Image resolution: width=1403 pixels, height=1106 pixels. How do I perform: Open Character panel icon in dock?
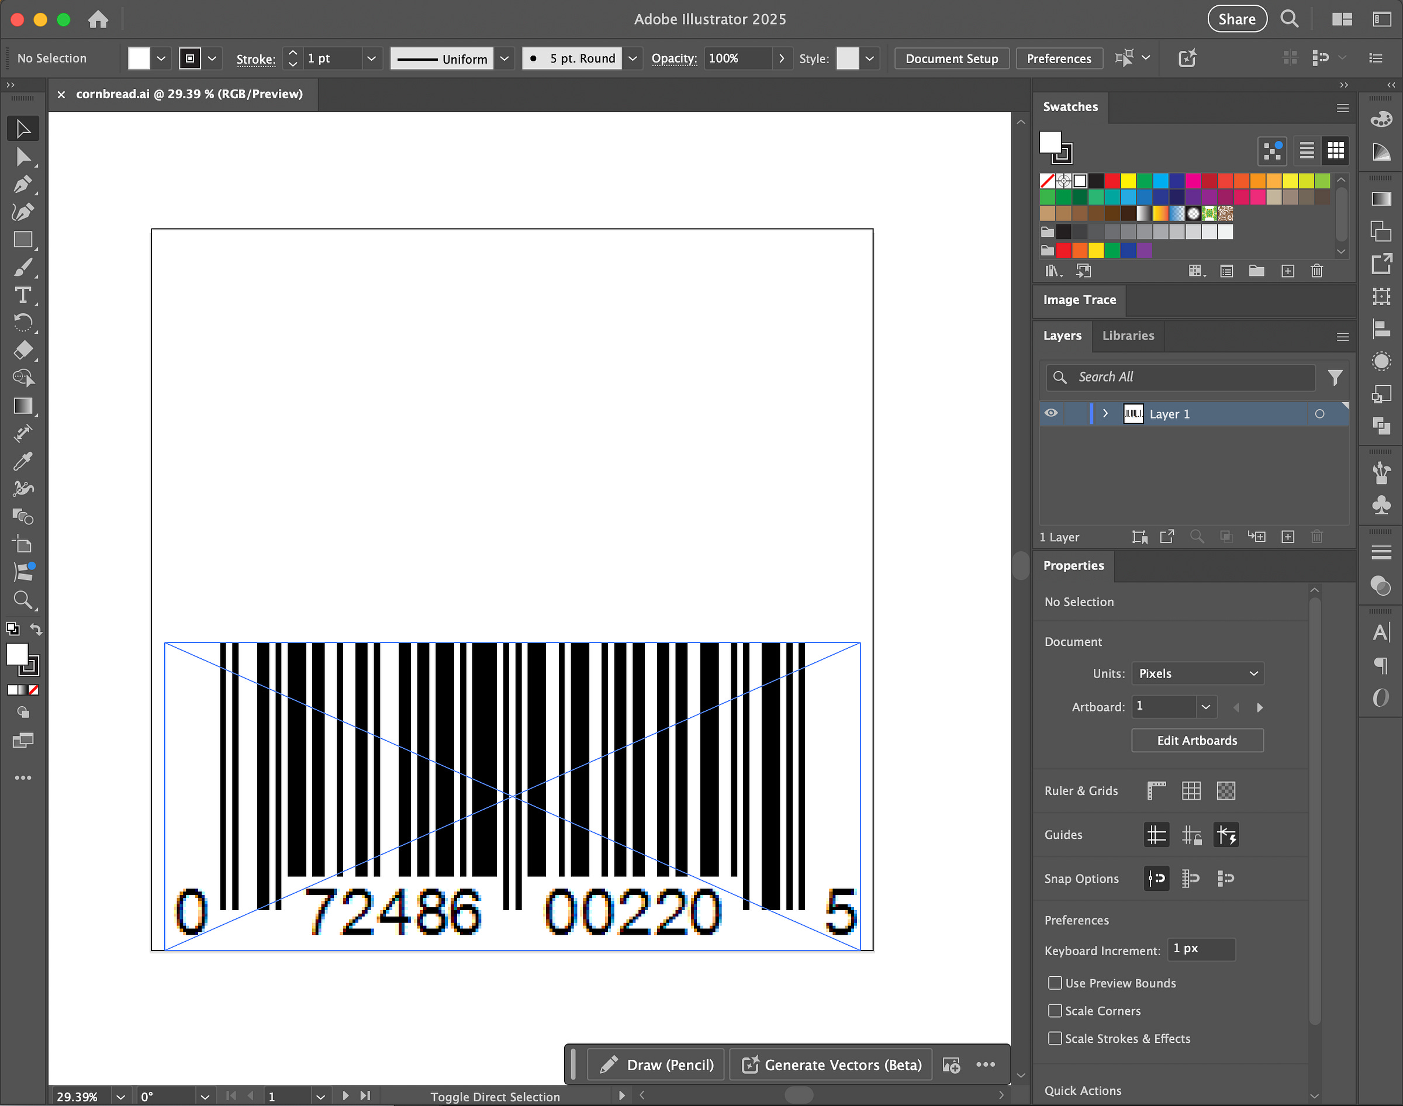coord(1381,631)
